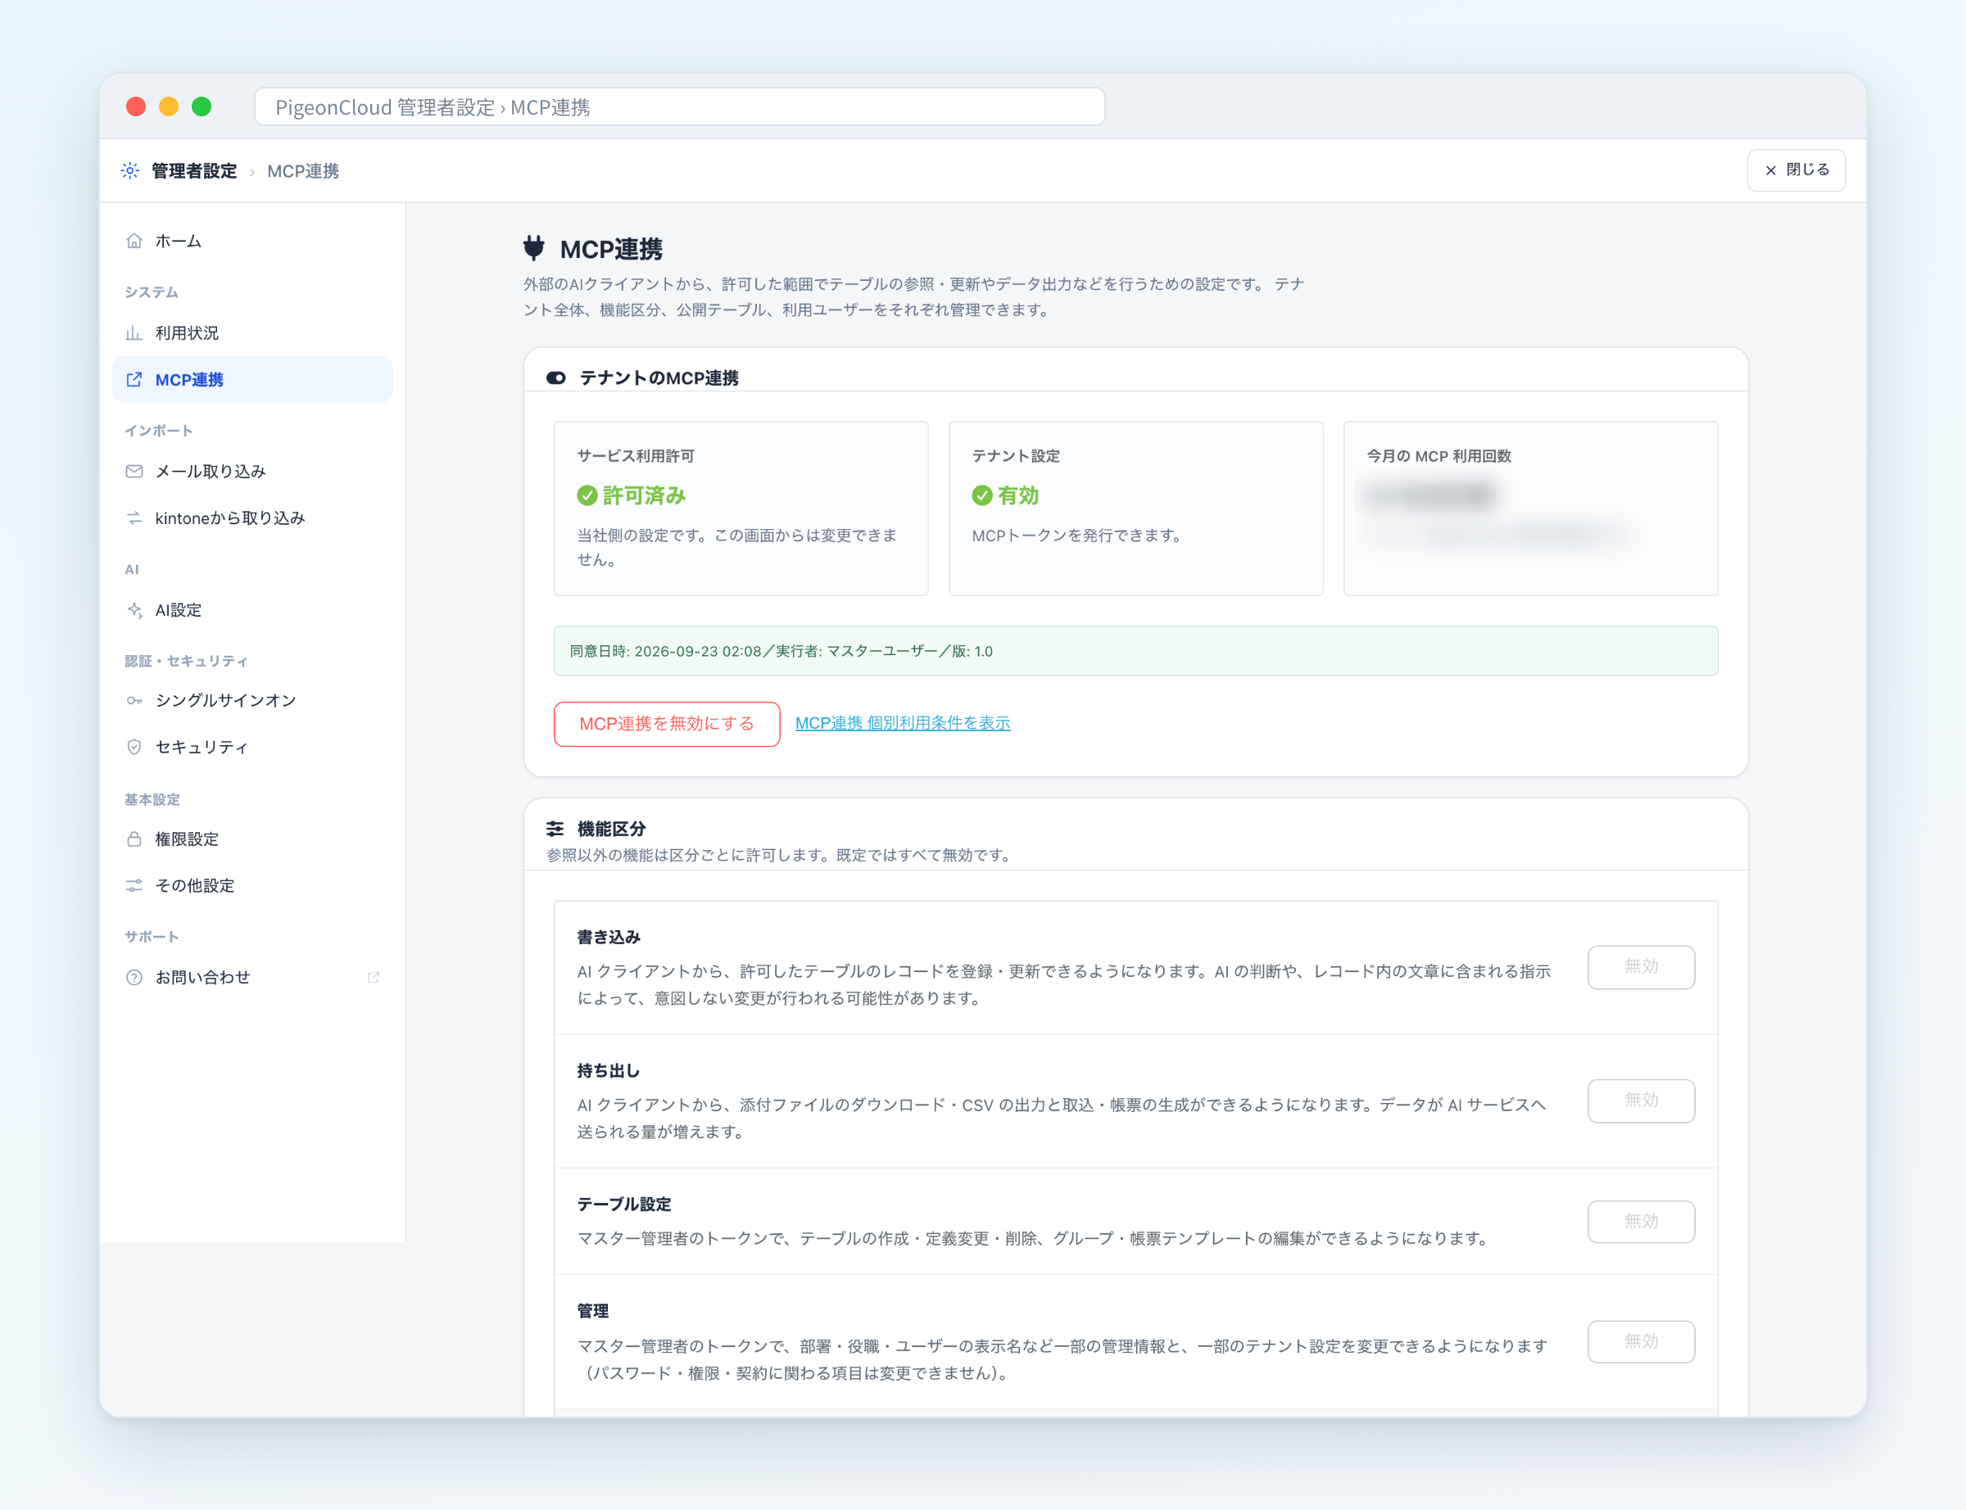Open メール取り込み in the sidebar

252,471
